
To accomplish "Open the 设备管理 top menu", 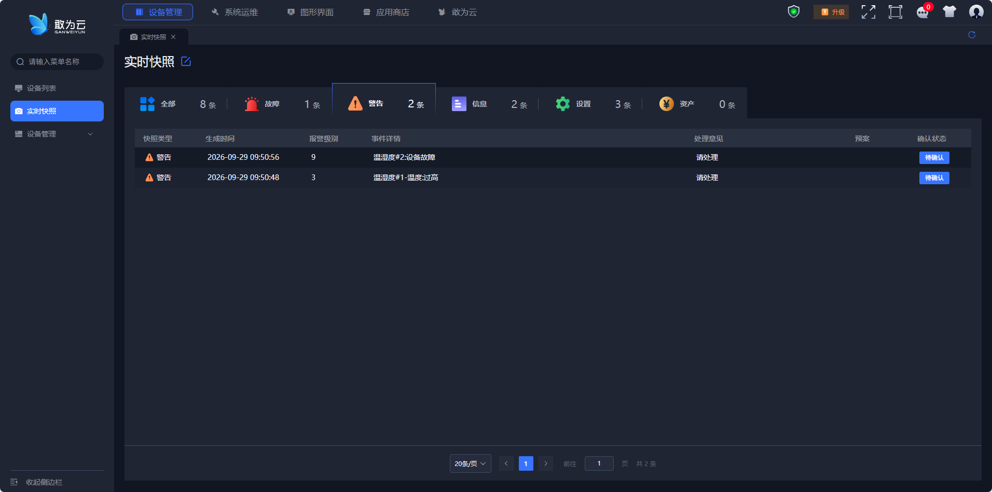I will [x=158, y=12].
